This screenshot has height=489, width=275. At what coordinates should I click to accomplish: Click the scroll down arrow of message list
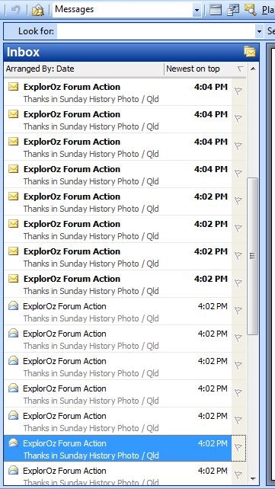253,478
